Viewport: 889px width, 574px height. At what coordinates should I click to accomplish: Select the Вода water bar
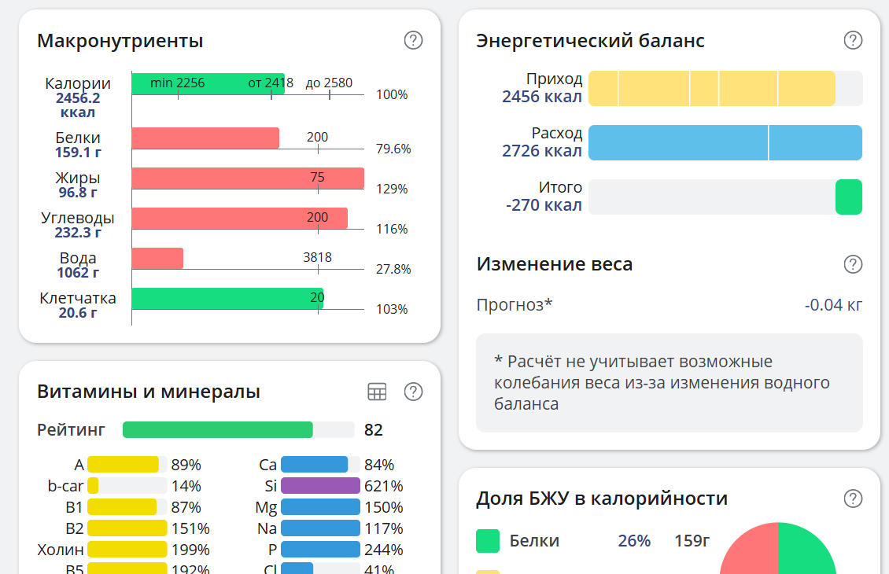pyautogui.click(x=157, y=256)
